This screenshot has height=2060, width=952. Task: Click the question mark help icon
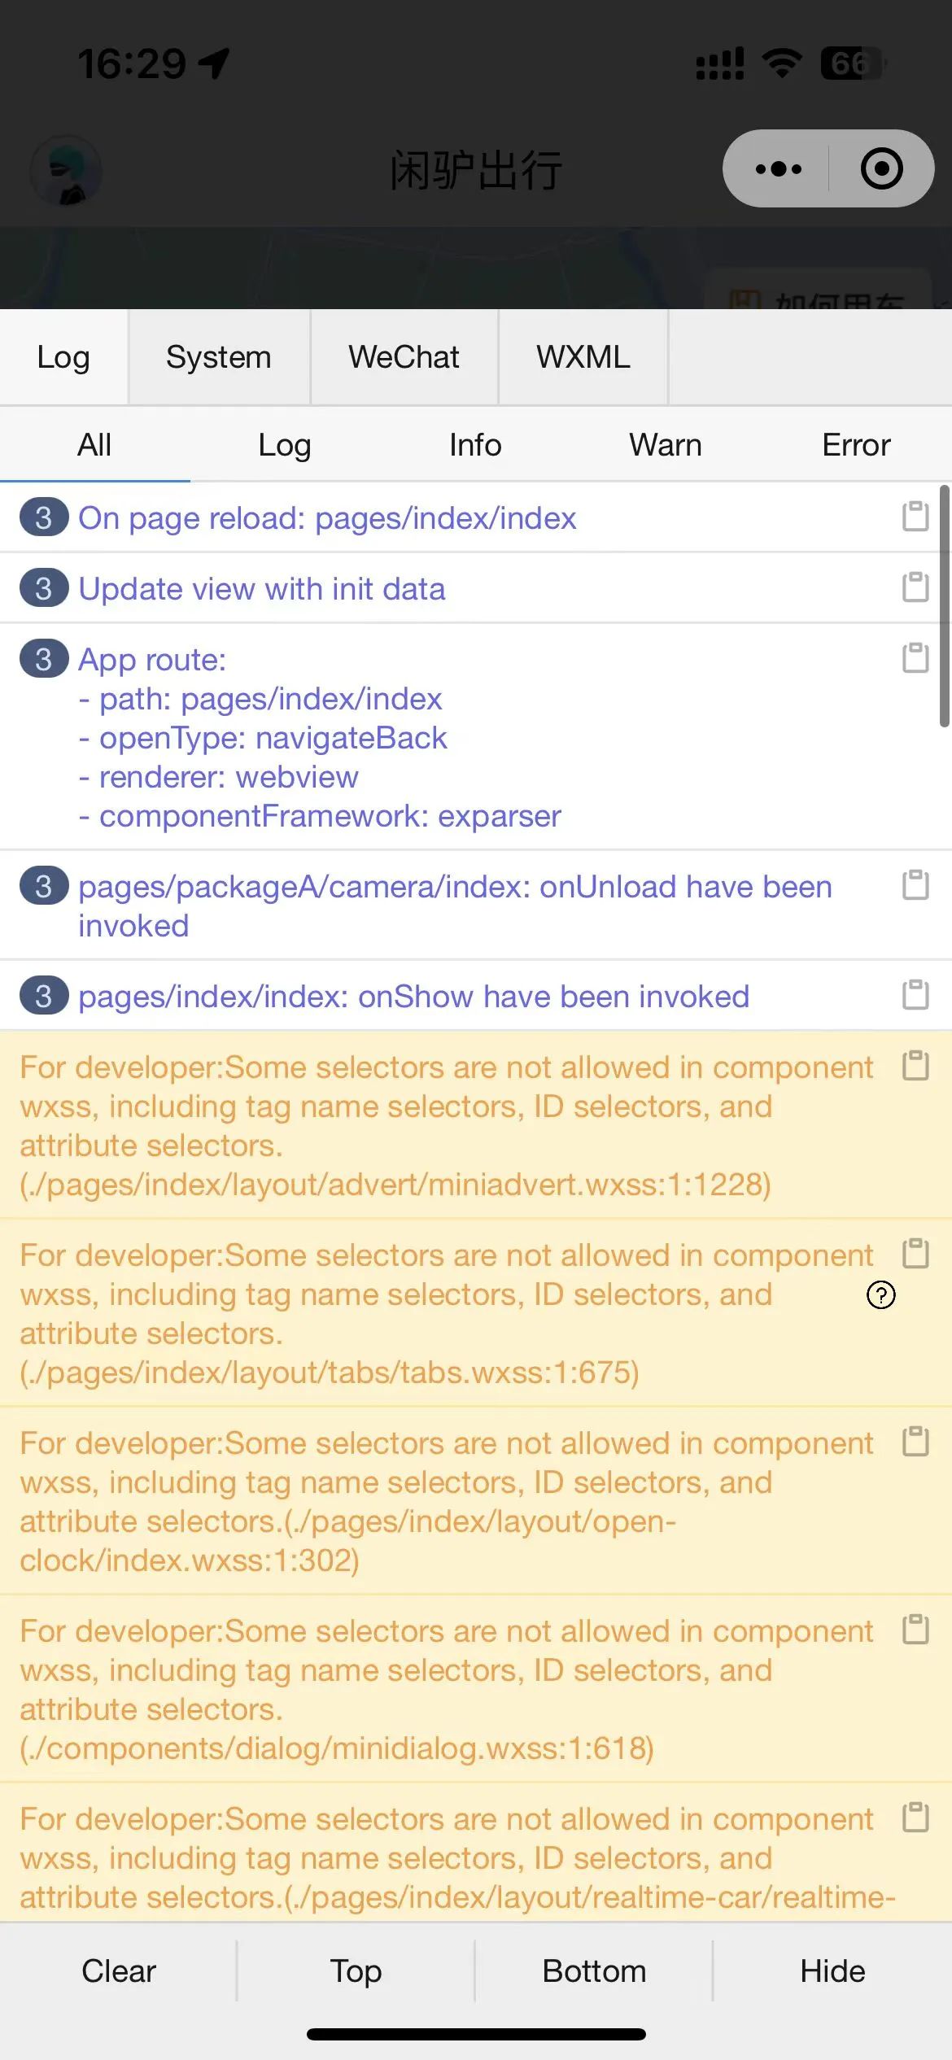(x=880, y=1294)
